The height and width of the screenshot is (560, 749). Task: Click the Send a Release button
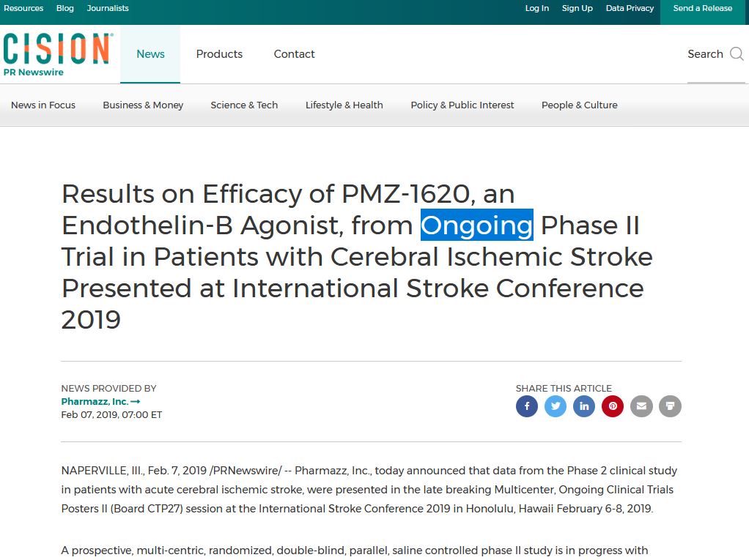(x=703, y=8)
